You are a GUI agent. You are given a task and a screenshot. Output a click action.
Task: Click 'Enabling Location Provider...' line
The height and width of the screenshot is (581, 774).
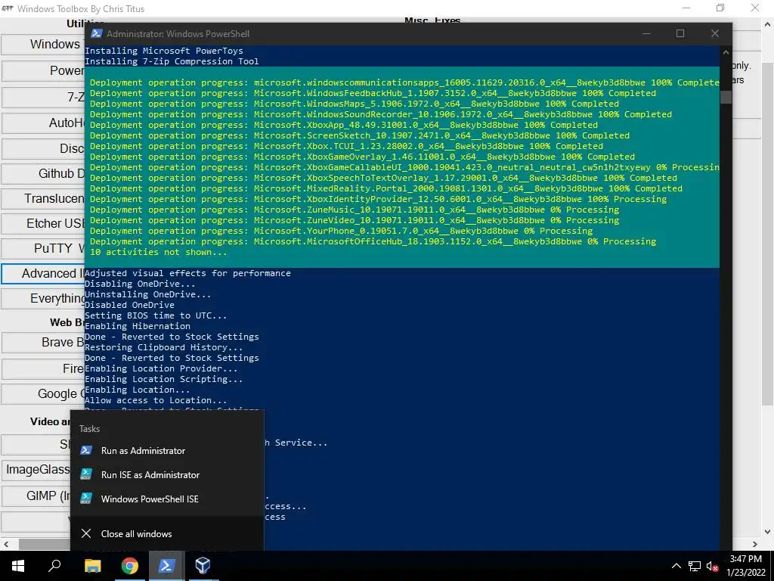(x=161, y=368)
